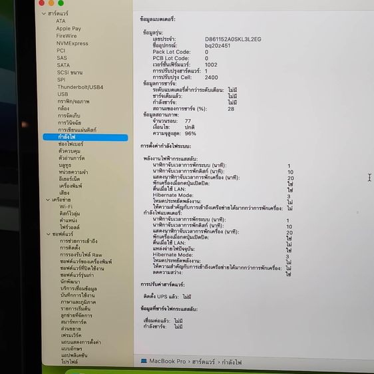374x374 pixels.
Task: Open Thunderbolt/USB4 details
Action: coord(80,87)
